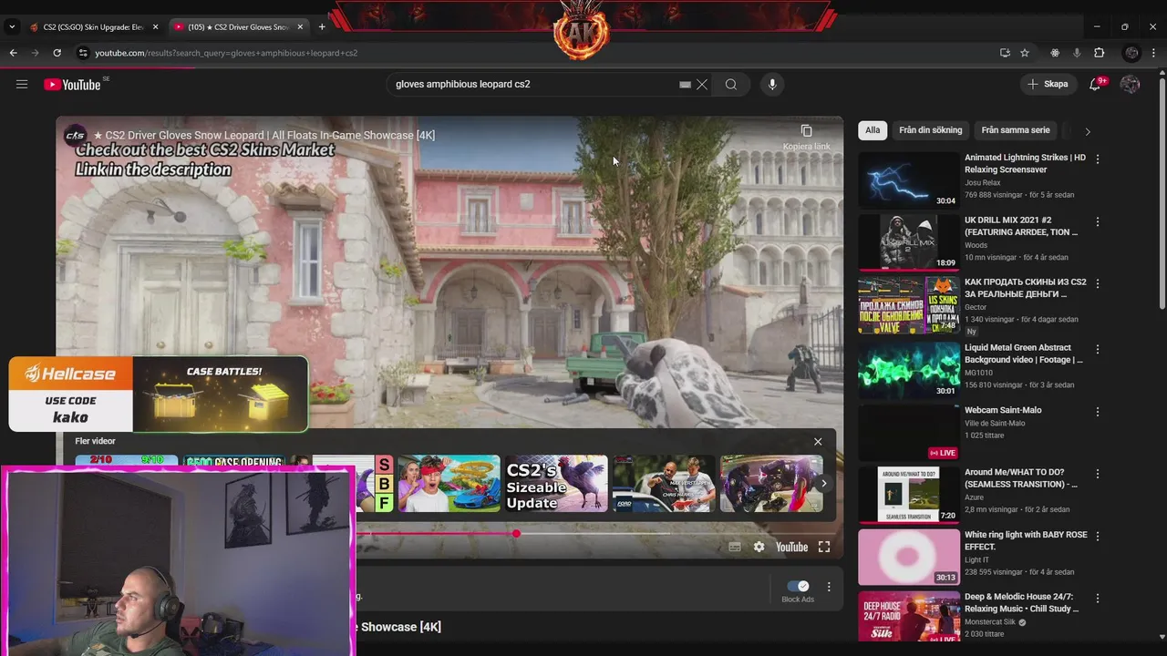Show next suggested videos with the arrow
This screenshot has height=656, width=1167.
823,484
